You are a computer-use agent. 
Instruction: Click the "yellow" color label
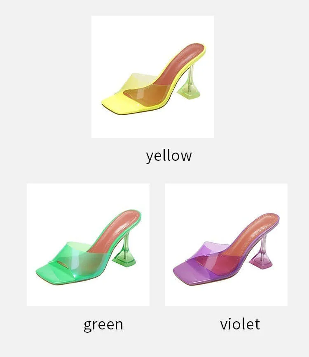pyautogui.click(x=169, y=156)
